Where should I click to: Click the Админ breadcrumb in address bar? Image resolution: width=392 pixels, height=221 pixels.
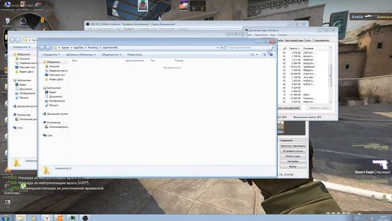[x=66, y=48]
